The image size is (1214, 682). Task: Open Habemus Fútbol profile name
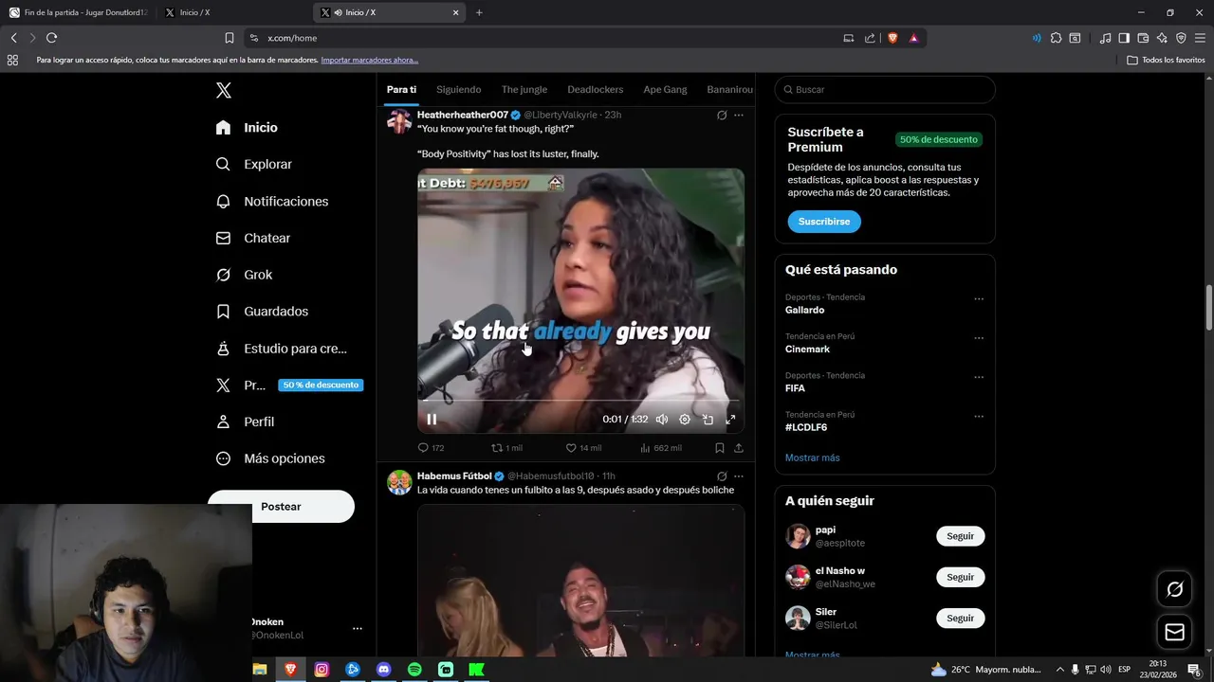[x=454, y=476]
